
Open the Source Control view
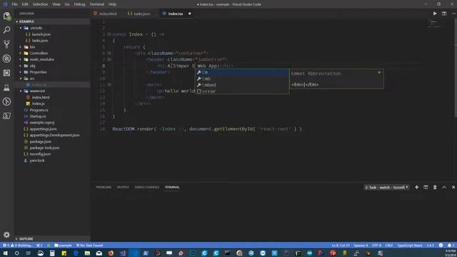pyautogui.click(x=6, y=44)
